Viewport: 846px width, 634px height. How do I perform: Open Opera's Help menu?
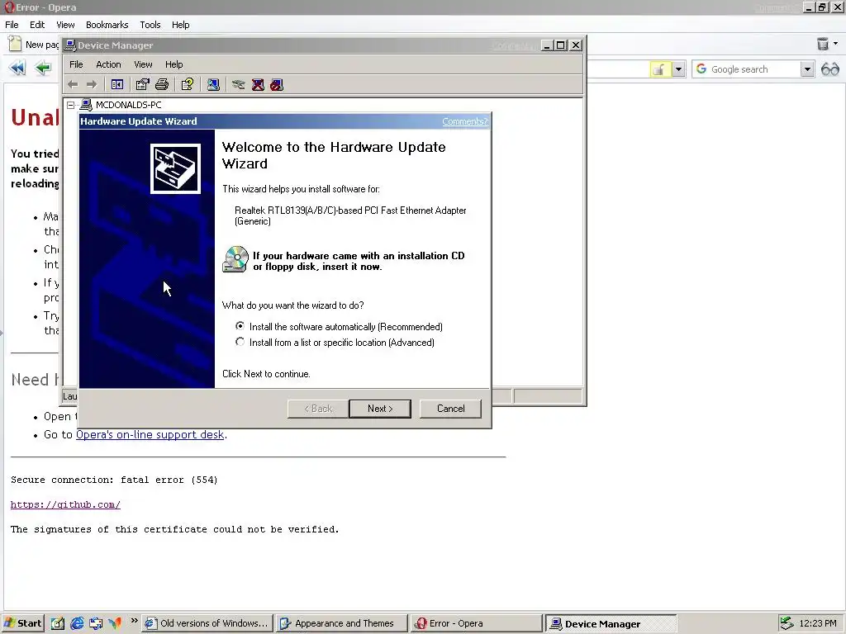(180, 25)
